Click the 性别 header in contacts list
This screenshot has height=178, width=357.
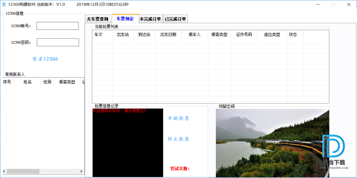click(47, 82)
